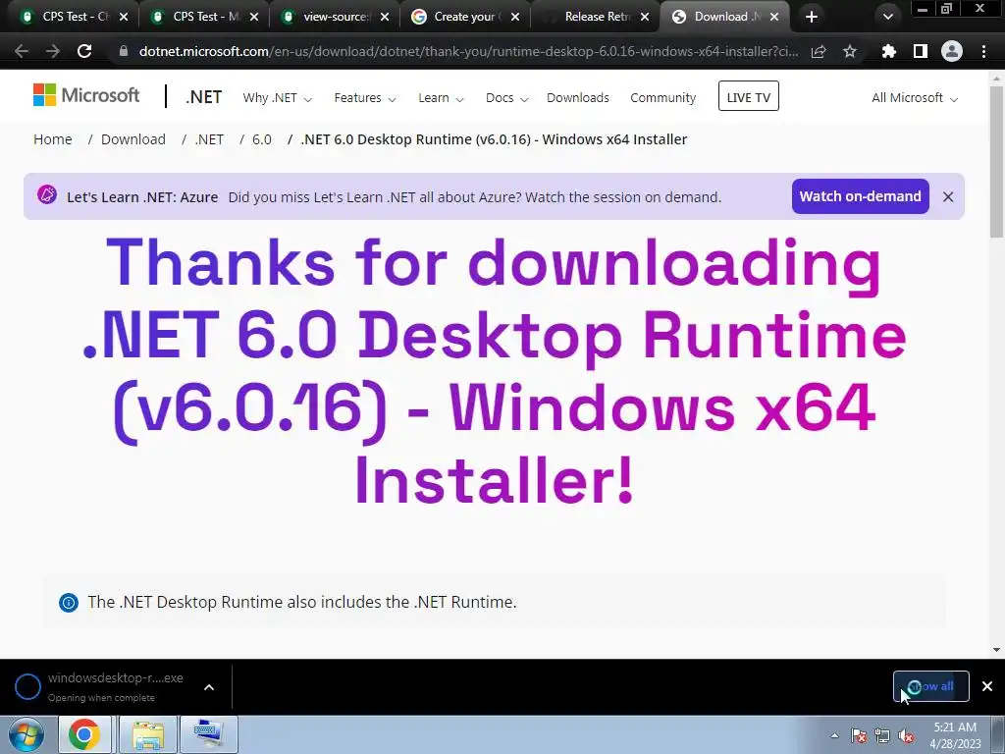Click the network tray icon
The image size is (1005, 754).
(882, 736)
